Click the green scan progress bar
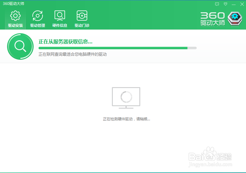This screenshot has width=246, height=173. (x=117, y=48)
